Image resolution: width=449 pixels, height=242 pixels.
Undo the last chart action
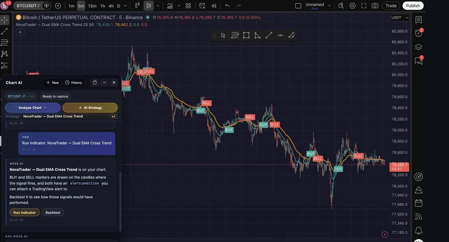pos(227,6)
